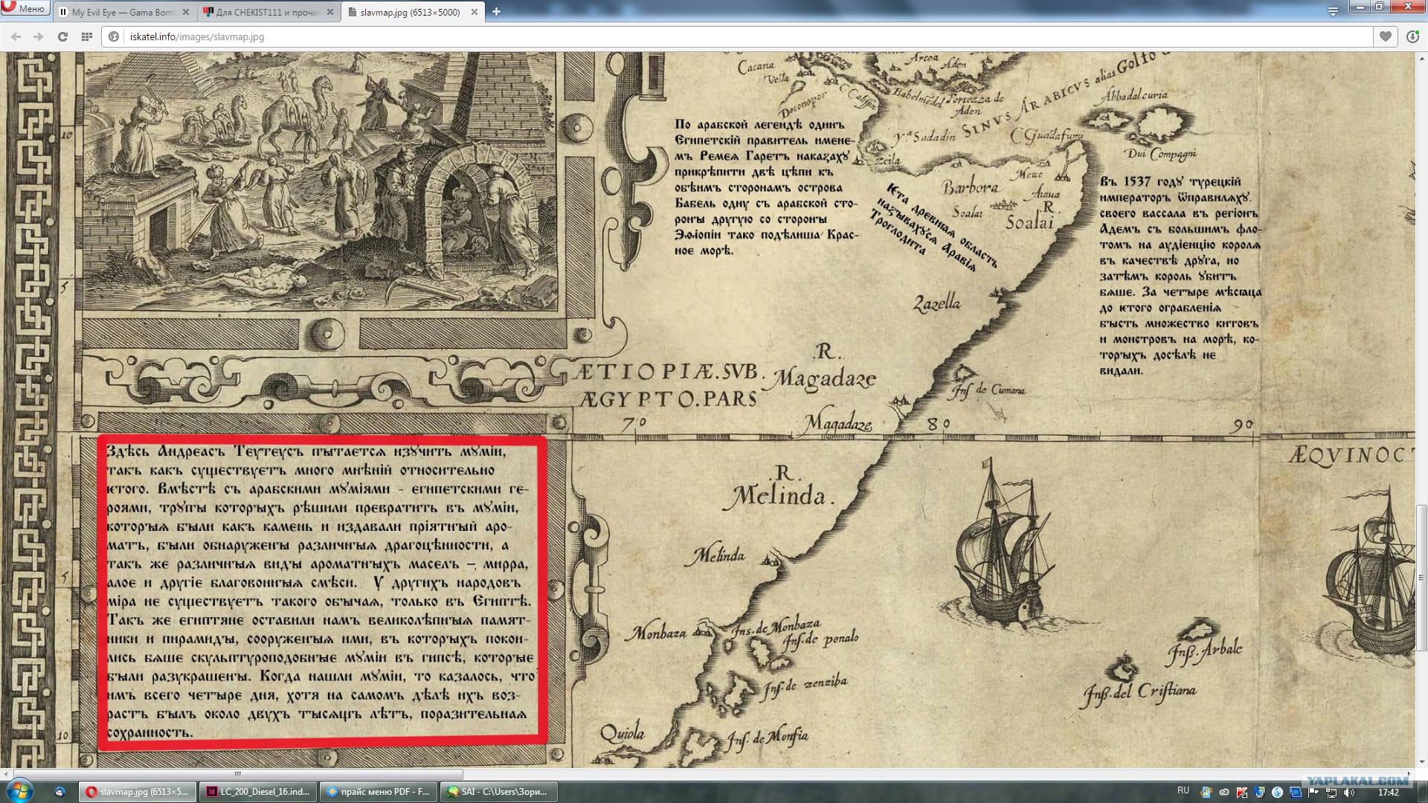Open the network connection tray icon
The height and width of the screenshot is (803, 1428).
1331,793
